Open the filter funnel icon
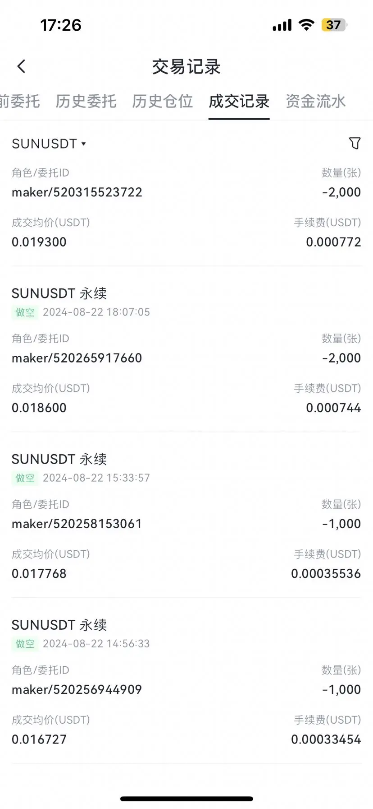The image size is (373, 809). tap(355, 143)
